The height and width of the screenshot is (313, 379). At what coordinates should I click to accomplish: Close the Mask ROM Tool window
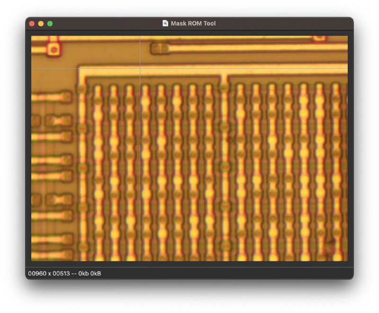pyautogui.click(x=32, y=24)
